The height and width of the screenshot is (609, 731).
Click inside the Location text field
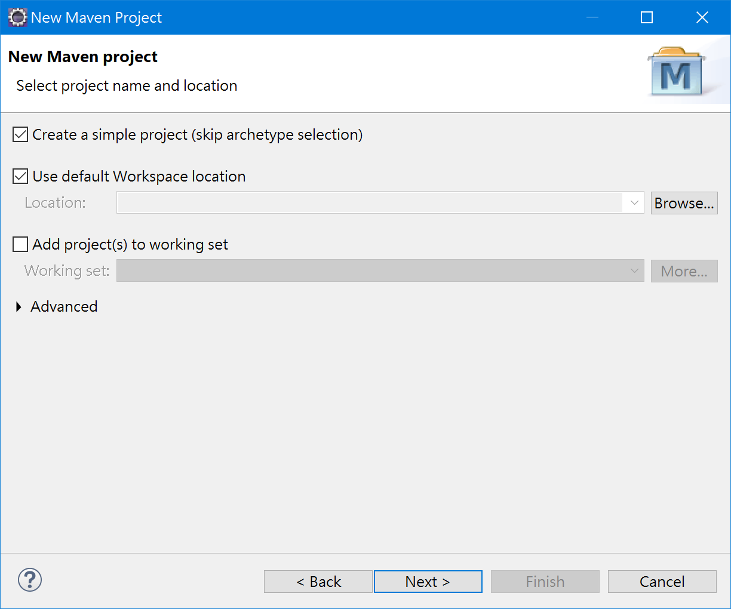pyautogui.click(x=369, y=203)
